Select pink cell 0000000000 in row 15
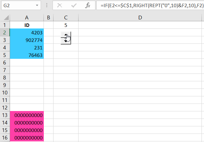The image size is (204, 142). [27, 130]
